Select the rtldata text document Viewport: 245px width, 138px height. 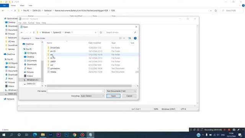pos(53,72)
